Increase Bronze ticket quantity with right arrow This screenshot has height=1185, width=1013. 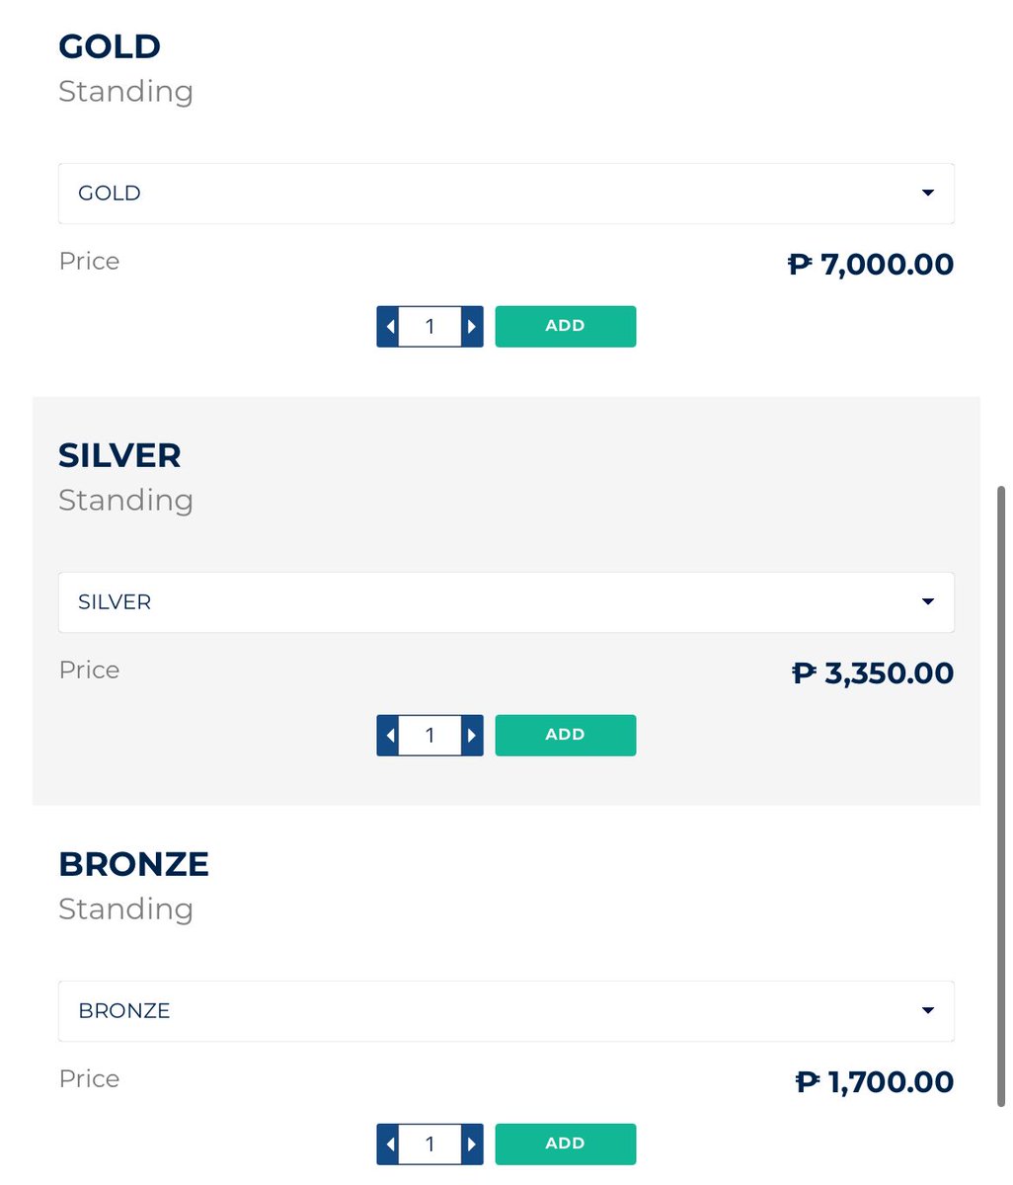pos(472,1145)
